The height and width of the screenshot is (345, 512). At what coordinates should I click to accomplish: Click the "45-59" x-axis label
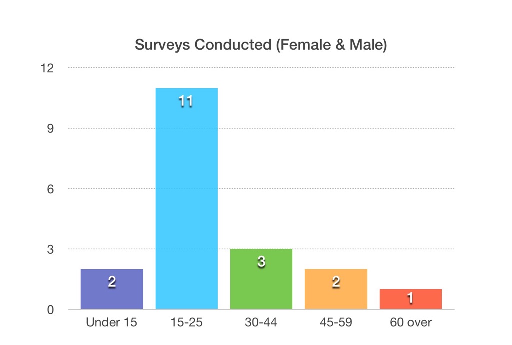point(336,322)
